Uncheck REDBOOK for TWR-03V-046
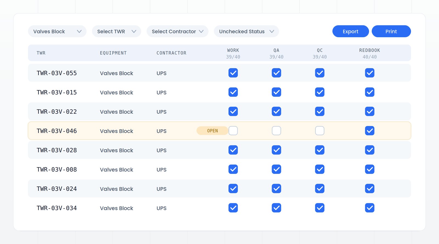439x244 pixels. [x=370, y=131]
